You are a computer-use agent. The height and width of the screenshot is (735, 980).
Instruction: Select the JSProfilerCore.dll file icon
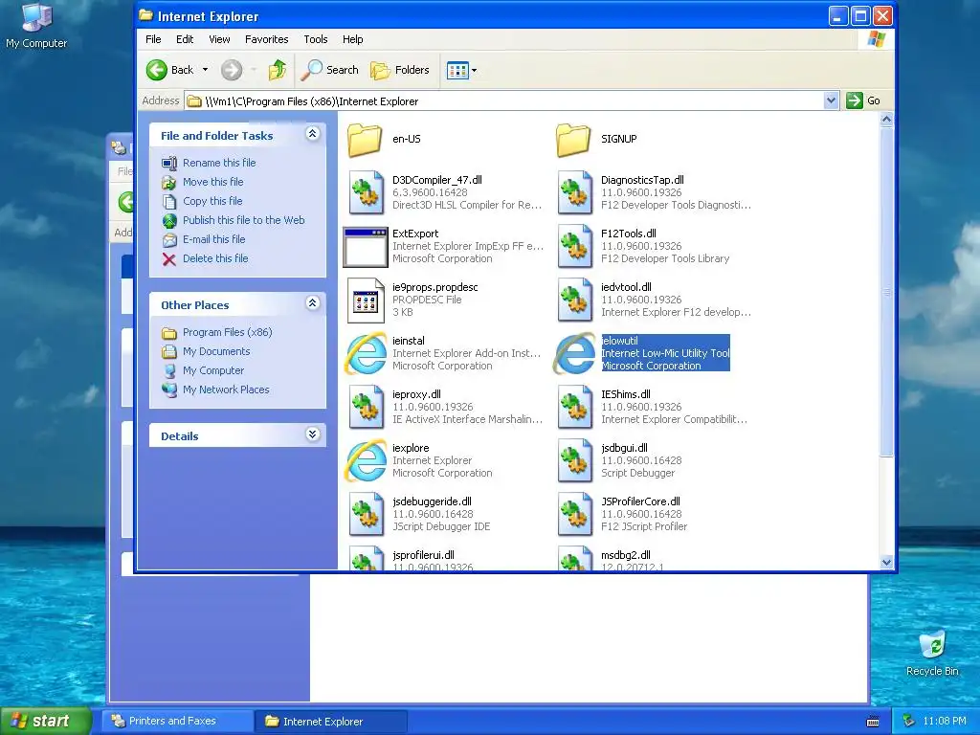click(575, 515)
